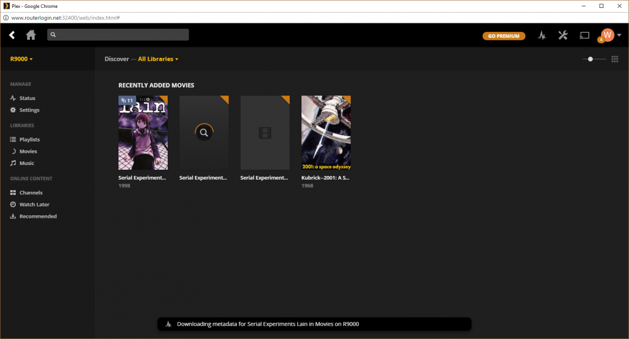
Task: Click the 1998 year under Lain
Action: pyautogui.click(x=124, y=186)
